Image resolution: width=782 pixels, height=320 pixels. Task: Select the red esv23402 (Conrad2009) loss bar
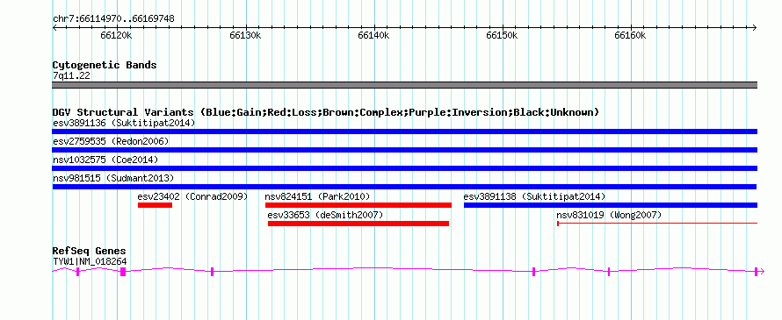click(156, 205)
